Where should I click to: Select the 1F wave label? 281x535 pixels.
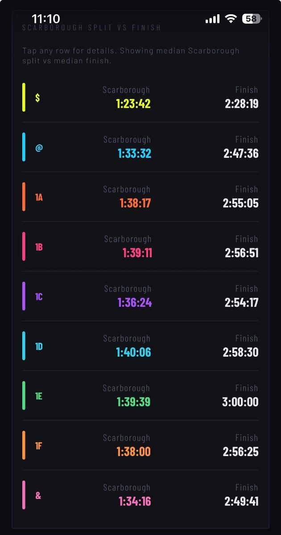[x=39, y=445]
